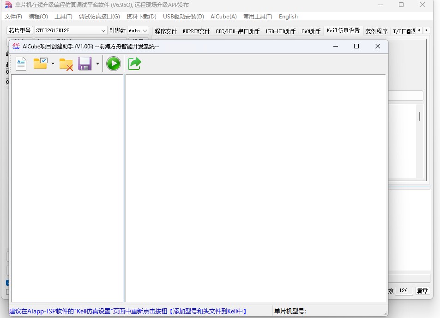Close project with the folder X icon
The height and width of the screenshot is (318, 440).
click(66, 64)
